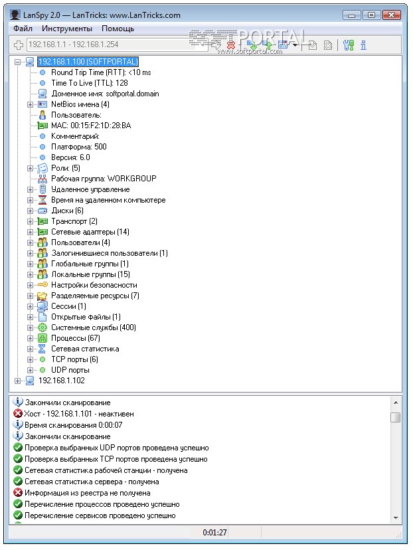Viewport: 413px width, 550px height.
Task: Open the report generation toolbar icon
Action: click(283, 45)
